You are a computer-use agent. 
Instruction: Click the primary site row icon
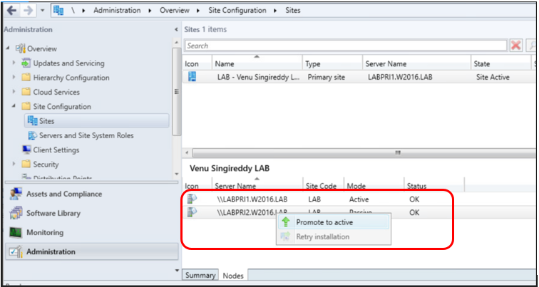tap(192, 77)
